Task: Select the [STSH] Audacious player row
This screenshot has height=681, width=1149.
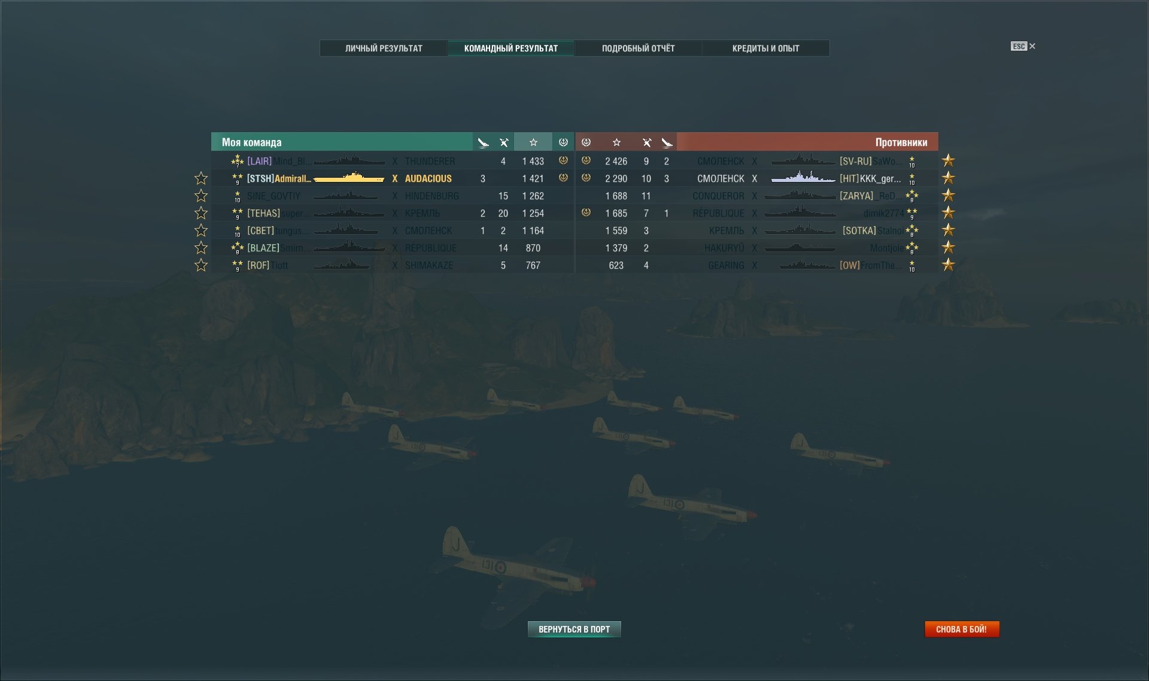Action: [x=392, y=178]
